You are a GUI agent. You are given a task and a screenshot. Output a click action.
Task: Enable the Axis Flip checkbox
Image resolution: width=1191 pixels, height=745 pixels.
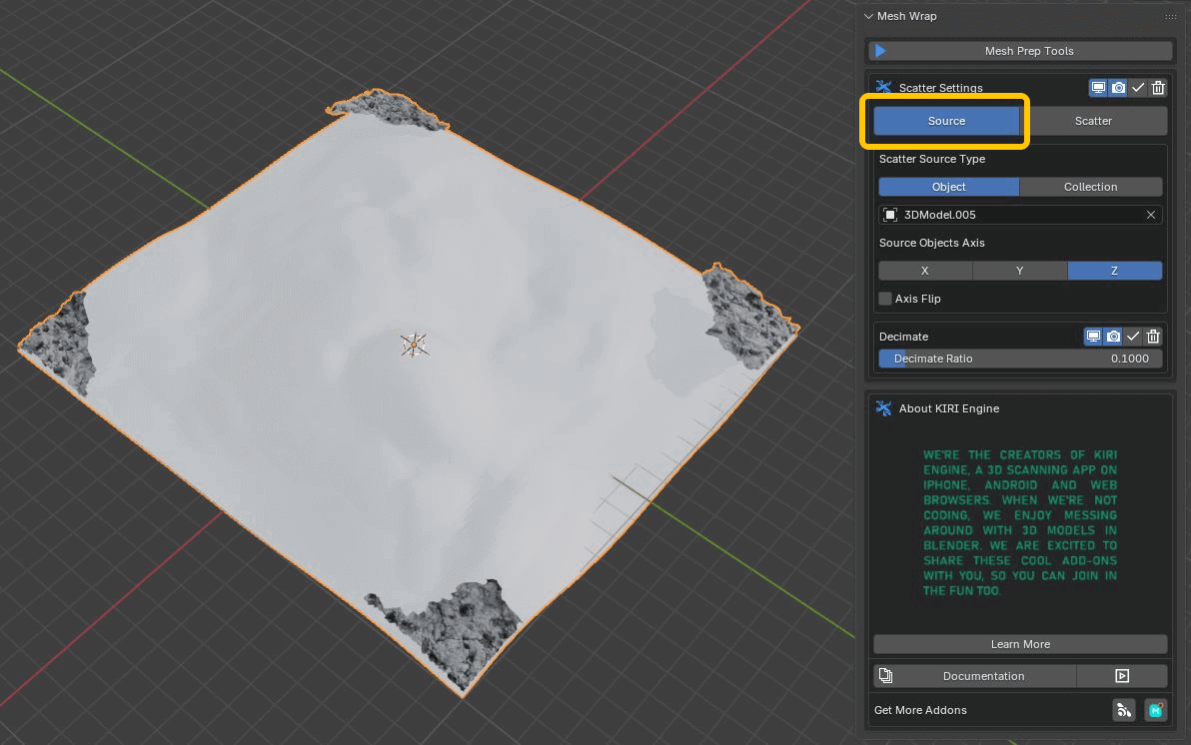pyautogui.click(x=885, y=299)
